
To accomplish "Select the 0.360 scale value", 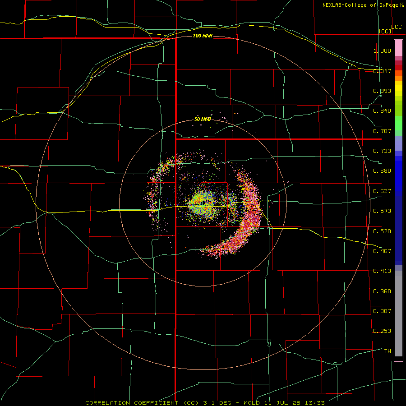I will (x=382, y=291).
